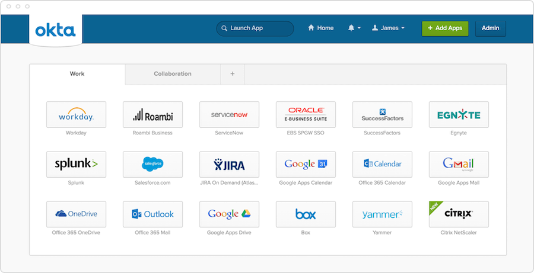Open the Workday app tile
This screenshot has height=273, width=534.
pyautogui.click(x=76, y=114)
